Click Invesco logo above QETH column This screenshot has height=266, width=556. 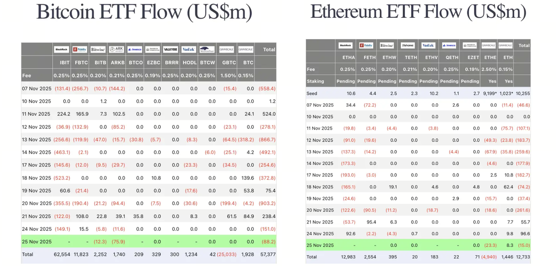pos(449,45)
